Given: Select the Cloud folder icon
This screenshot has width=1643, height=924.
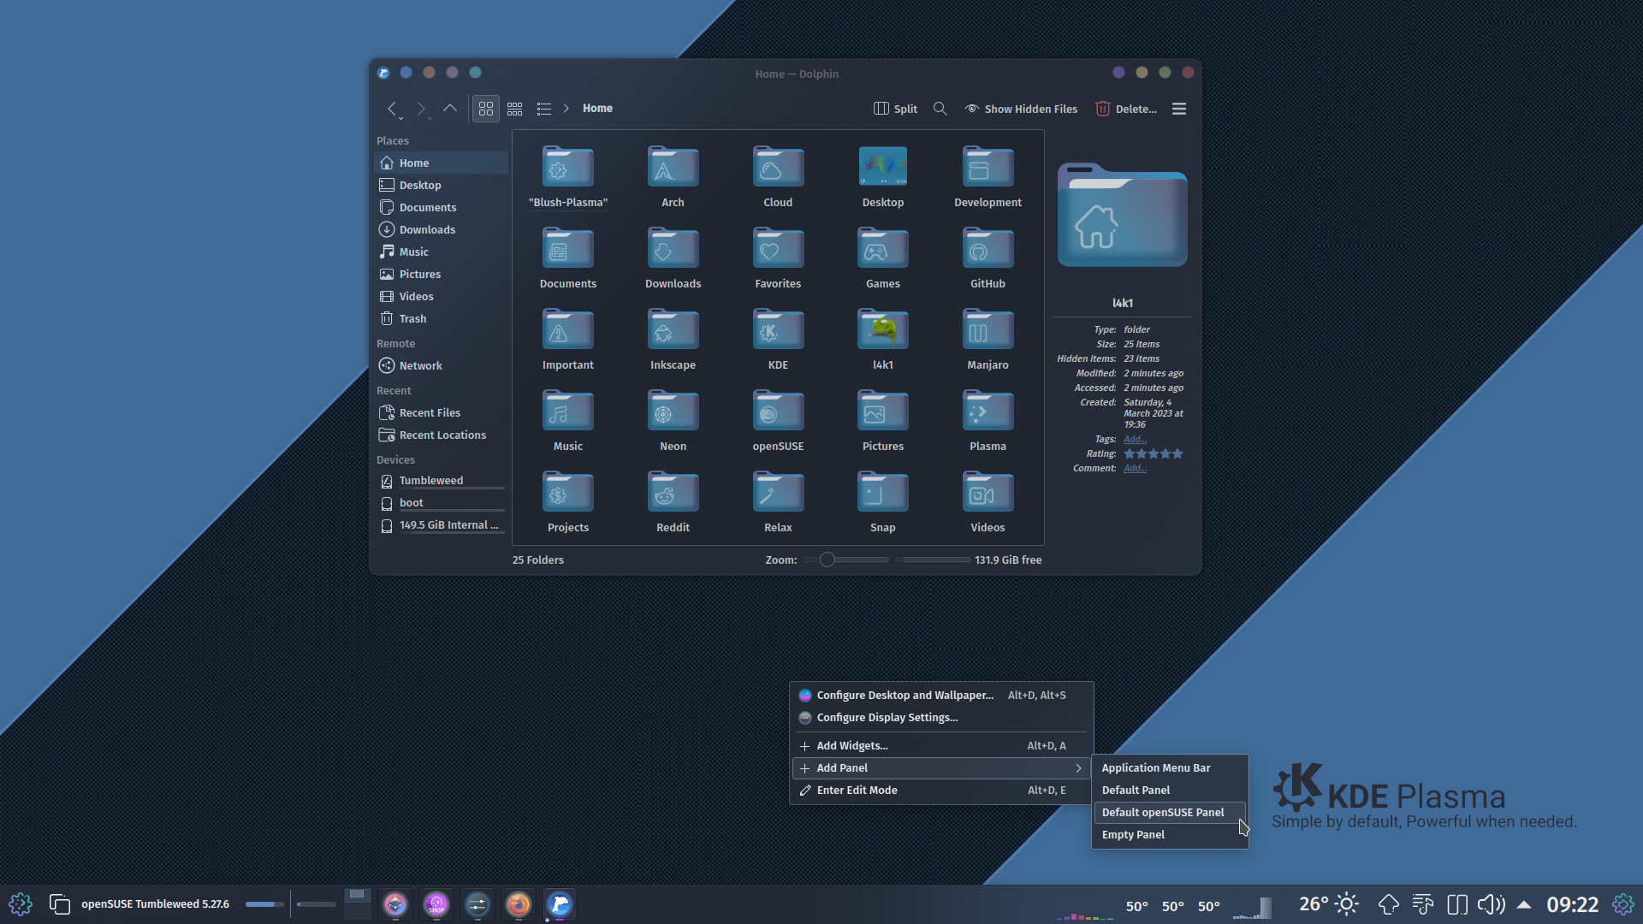Looking at the screenshot, I should pyautogui.click(x=778, y=167).
